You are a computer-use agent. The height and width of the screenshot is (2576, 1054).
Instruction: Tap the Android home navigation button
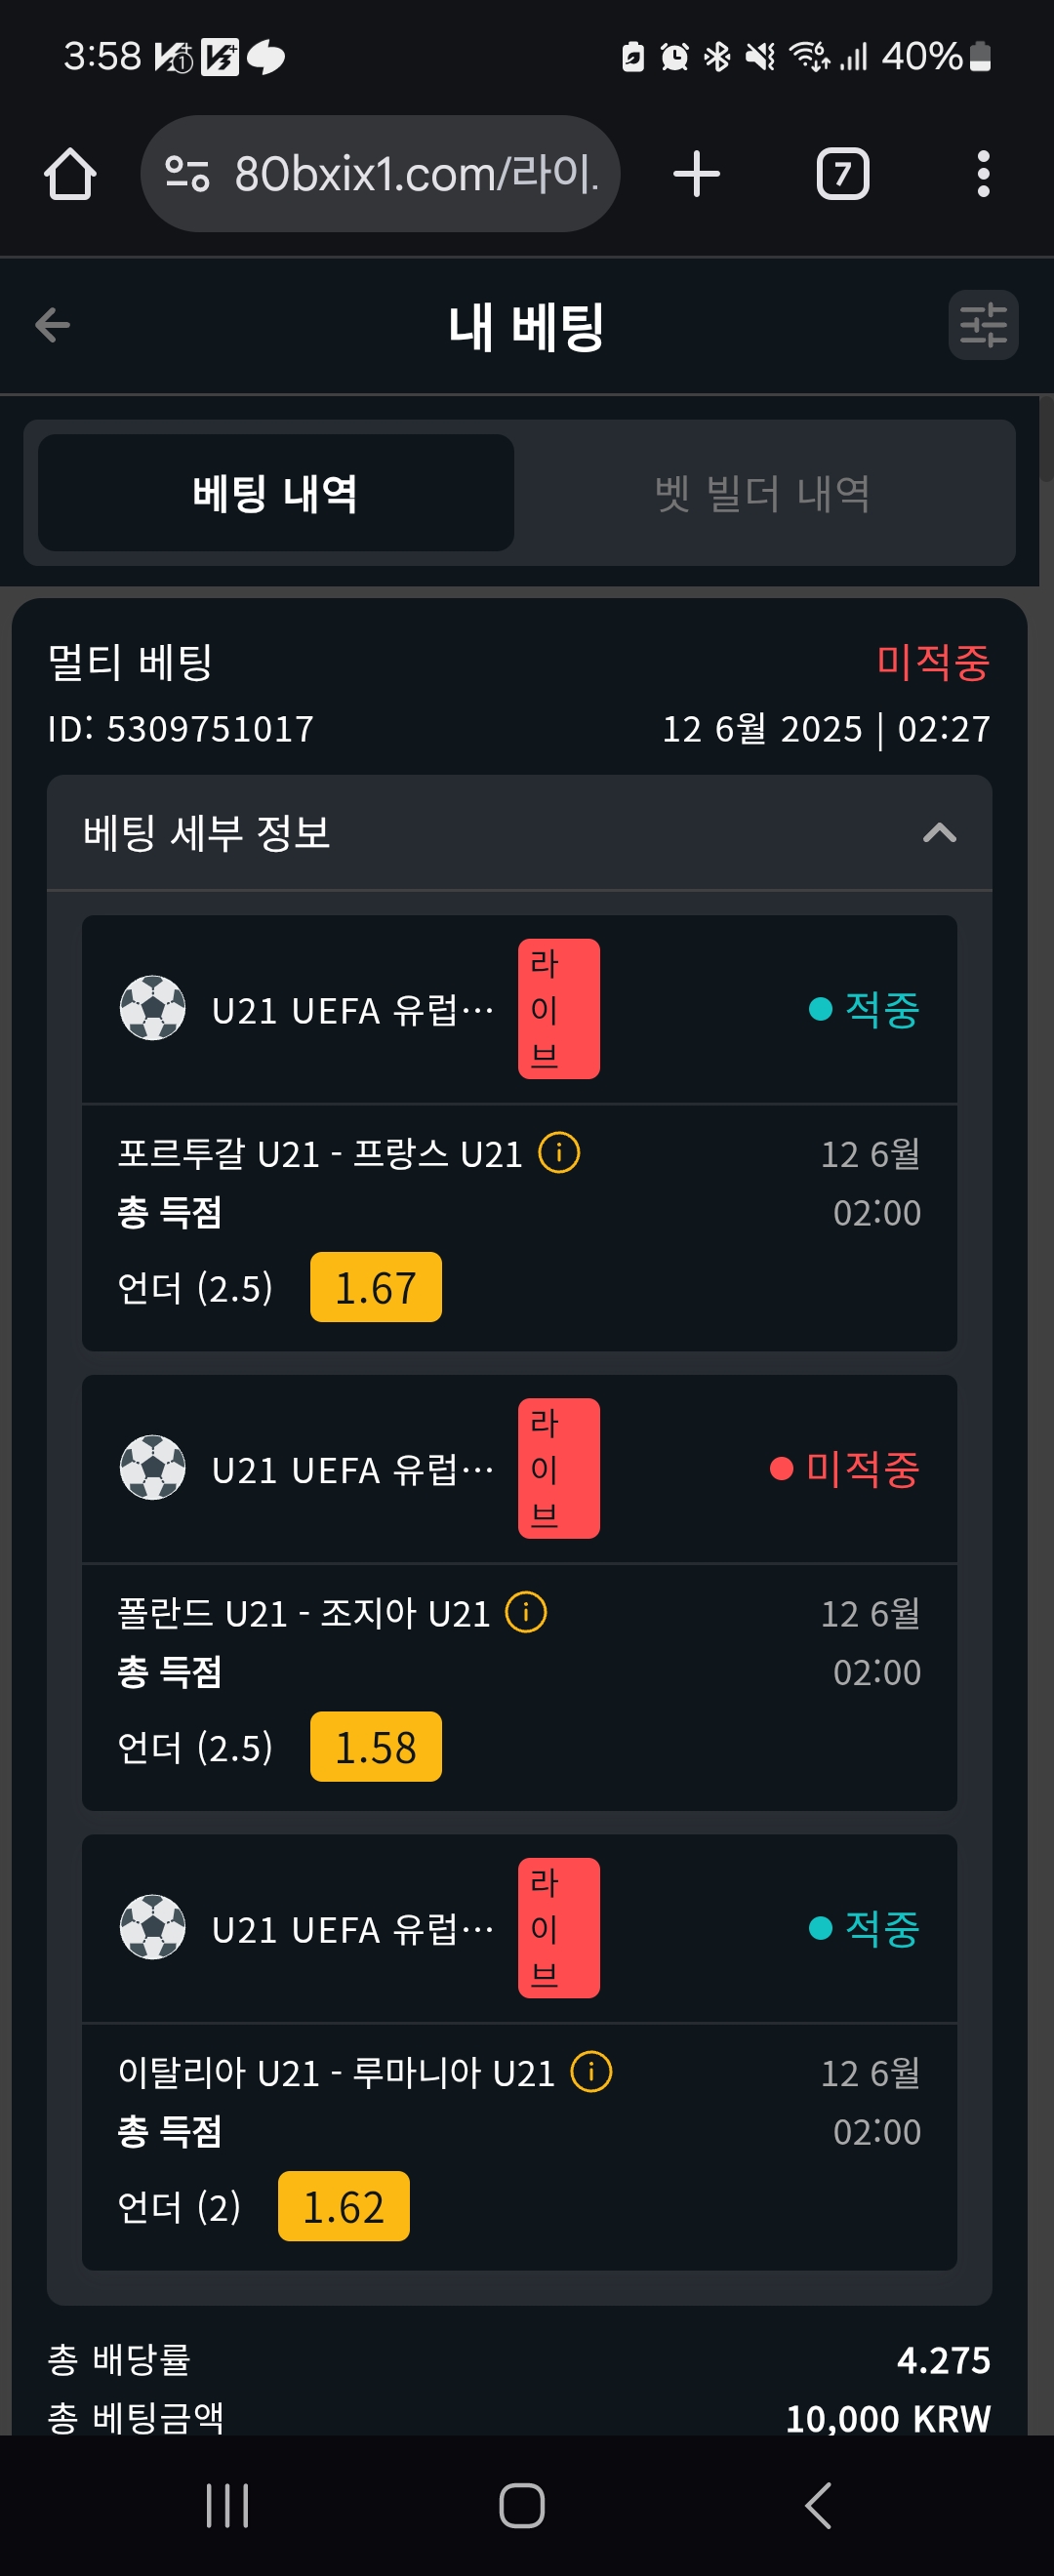point(522,2506)
